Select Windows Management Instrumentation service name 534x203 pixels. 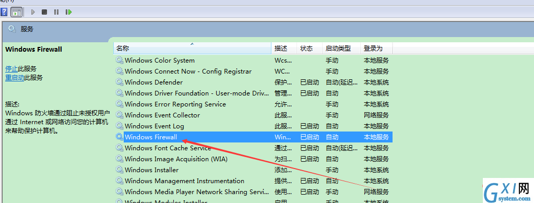point(185,181)
